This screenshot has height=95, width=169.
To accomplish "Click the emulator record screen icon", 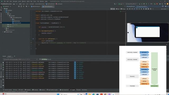I will pyautogui.click(x=148, y=9).
